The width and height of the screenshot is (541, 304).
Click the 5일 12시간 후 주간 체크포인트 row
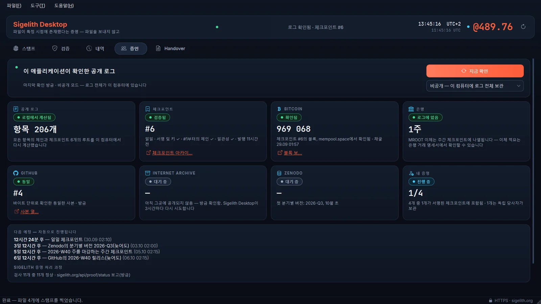87,252
